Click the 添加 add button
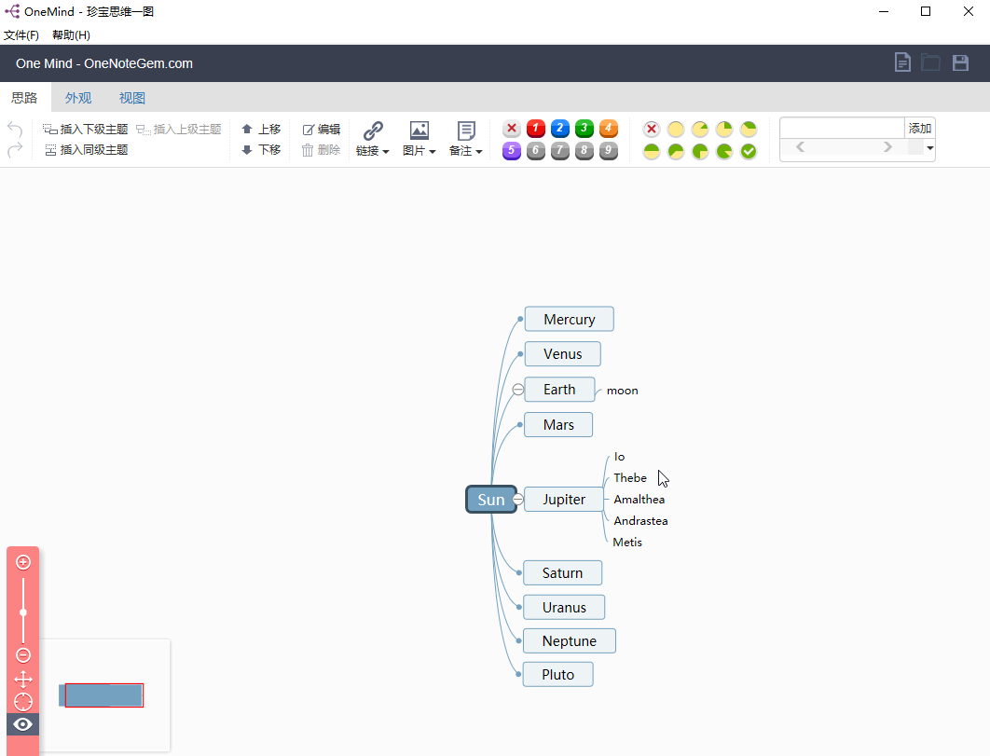Screen dimensions: 990x756 click(x=920, y=129)
